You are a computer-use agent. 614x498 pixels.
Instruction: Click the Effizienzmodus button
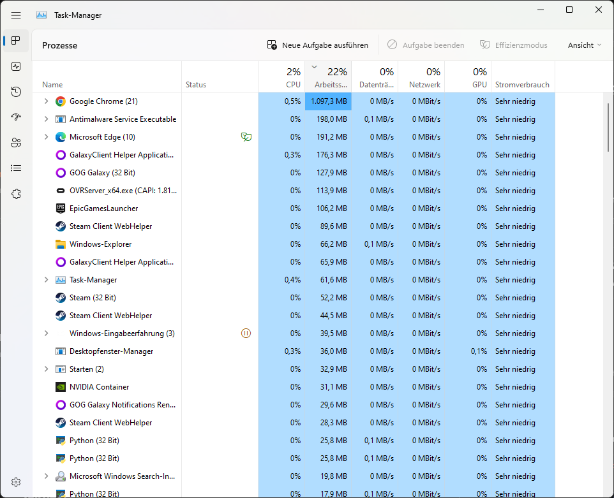513,45
